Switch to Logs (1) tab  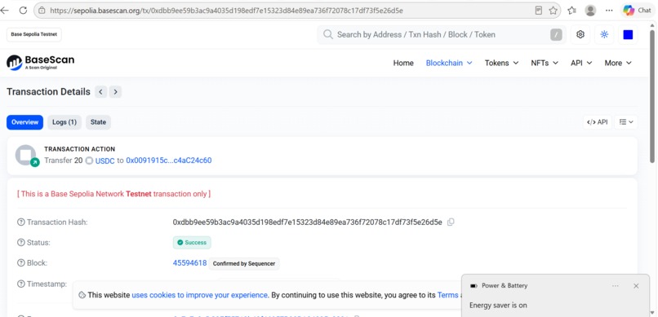[64, 122]
